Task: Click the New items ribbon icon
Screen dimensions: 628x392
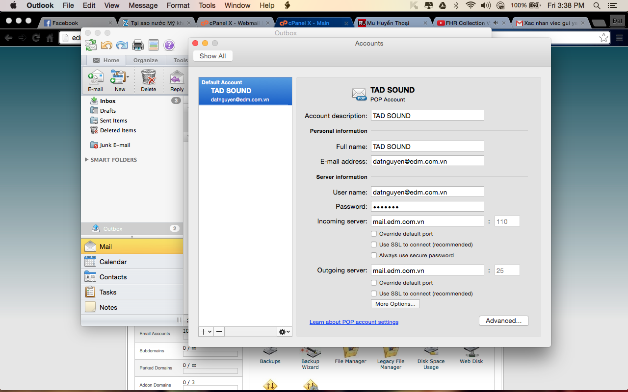Action: point(120,81)
